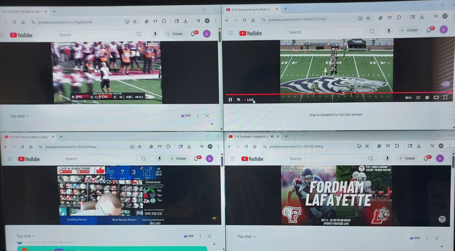
Task: Reload the page in Fordham Football window
Action: coord(247,146)
